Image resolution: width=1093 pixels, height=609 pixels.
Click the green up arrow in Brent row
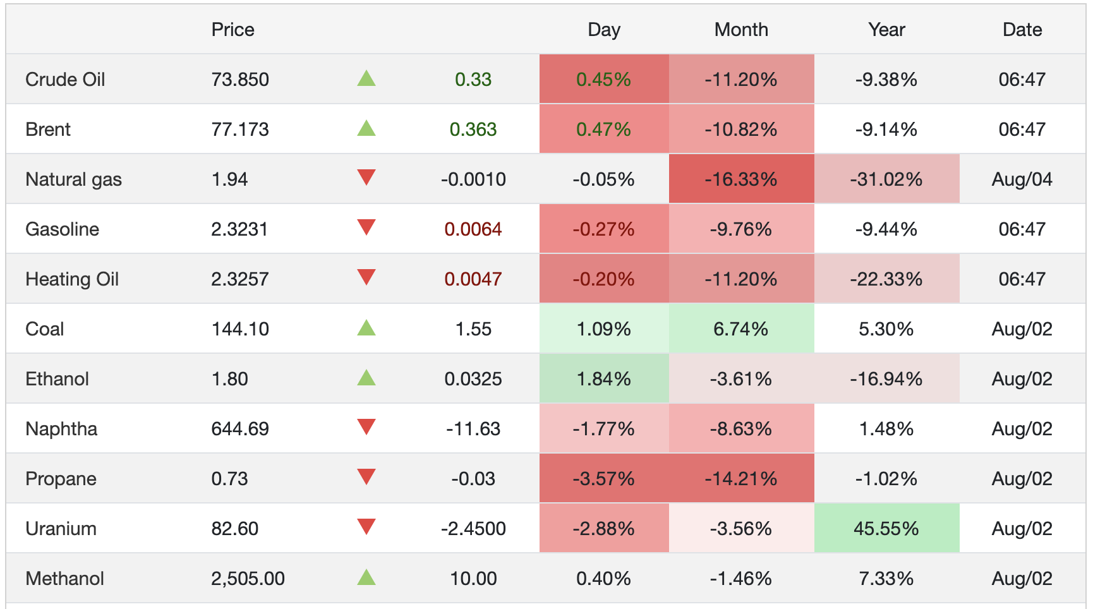tap(366, 128)
